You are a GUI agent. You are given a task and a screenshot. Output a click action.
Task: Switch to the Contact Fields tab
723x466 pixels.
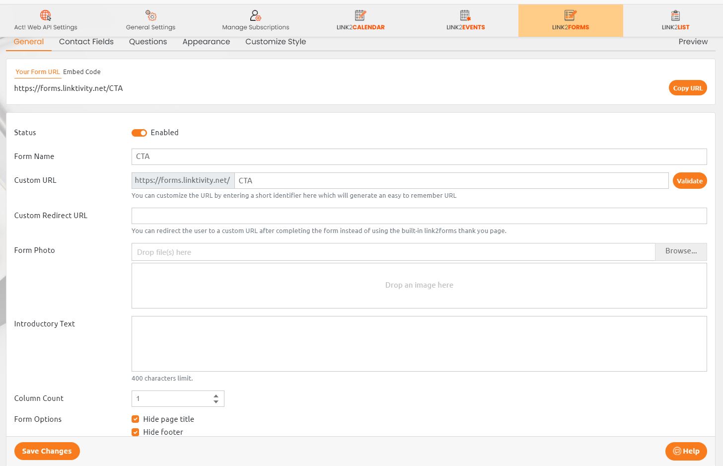(86, 42)
